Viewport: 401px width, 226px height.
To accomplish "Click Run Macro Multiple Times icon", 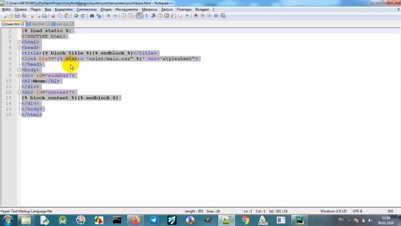I will tap(216, 16).
